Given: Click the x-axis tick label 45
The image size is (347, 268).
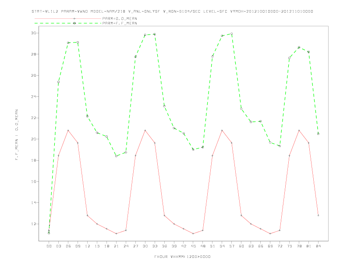Looking at the screenshot, I should pos(193,246).
